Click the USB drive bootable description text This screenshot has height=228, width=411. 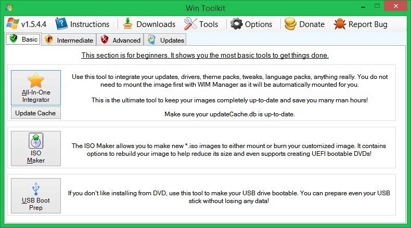[229, 197]
